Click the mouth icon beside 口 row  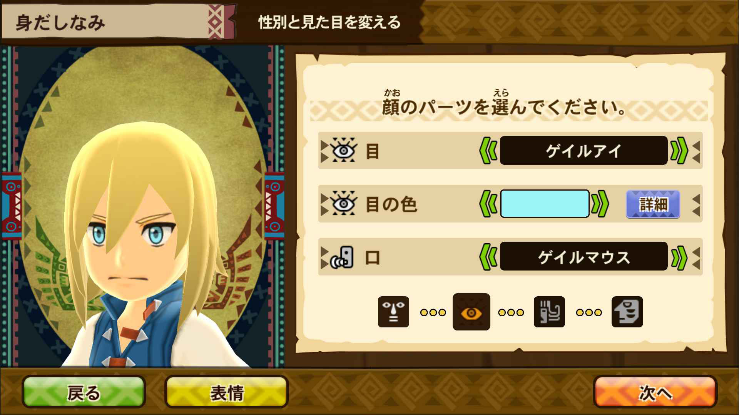(x=342, y=257)
